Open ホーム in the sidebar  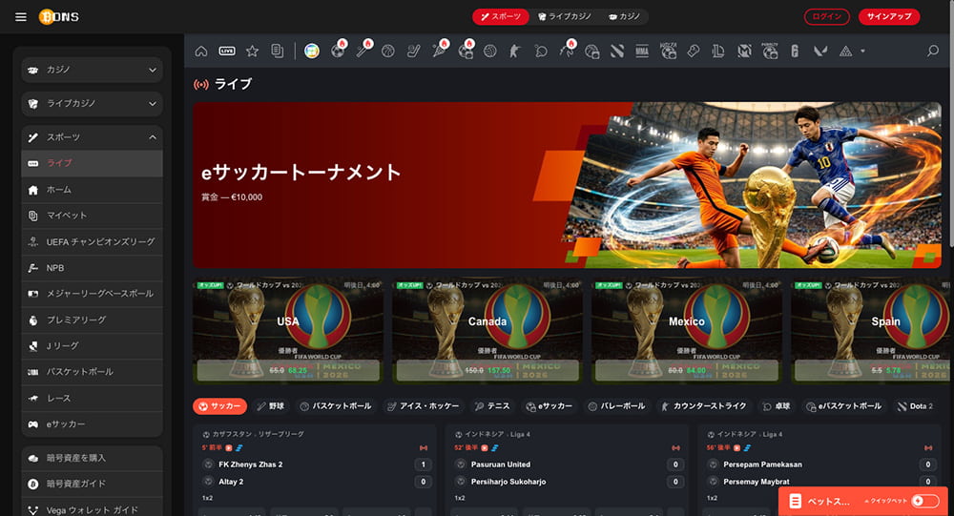[x=92, y=190]
